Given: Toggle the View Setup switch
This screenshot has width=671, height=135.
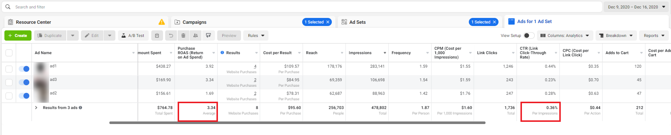Looking at the screenshot, I should [x=529, y=35].
